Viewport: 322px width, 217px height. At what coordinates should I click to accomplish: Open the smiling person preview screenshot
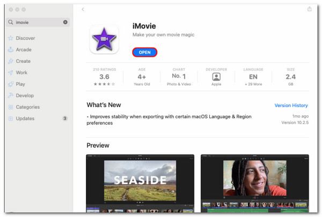[255, 183]
